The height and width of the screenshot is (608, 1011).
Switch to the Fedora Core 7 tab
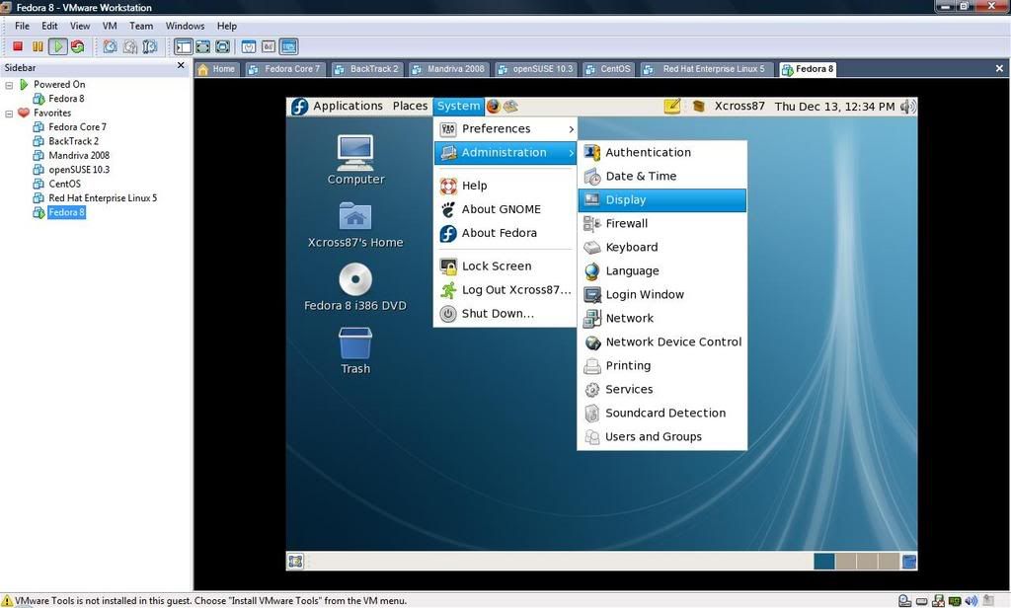pyautogui.click(x=285, y=69)
